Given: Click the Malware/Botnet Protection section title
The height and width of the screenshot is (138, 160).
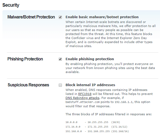Looking at the screenshot, I should point(31,17).
